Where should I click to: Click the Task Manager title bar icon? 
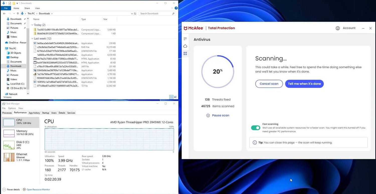pos(4,104)
